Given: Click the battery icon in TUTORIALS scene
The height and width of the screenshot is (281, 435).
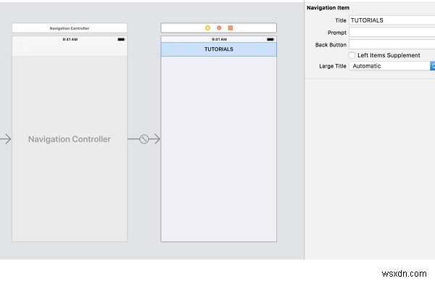Looking at the screenshot, I should coord(270,39).
